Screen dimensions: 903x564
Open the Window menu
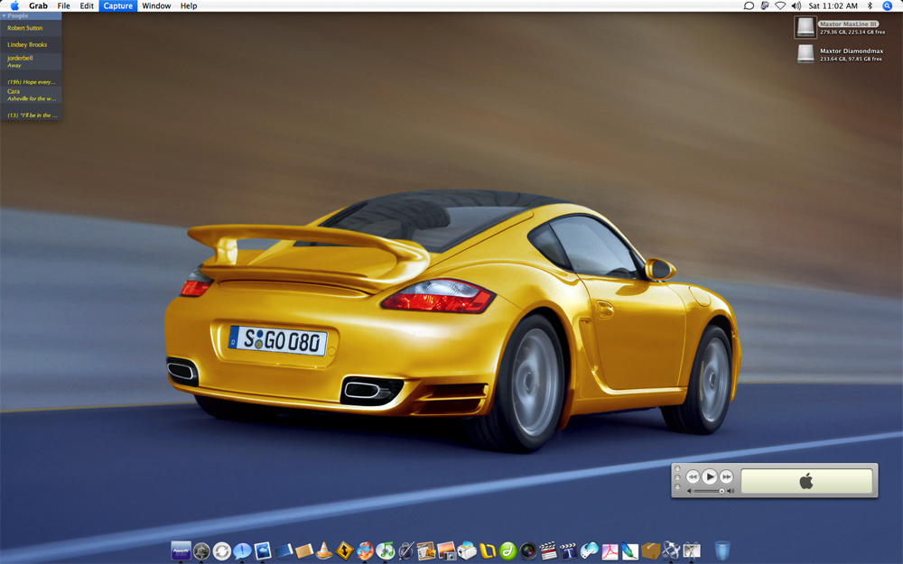156,5
